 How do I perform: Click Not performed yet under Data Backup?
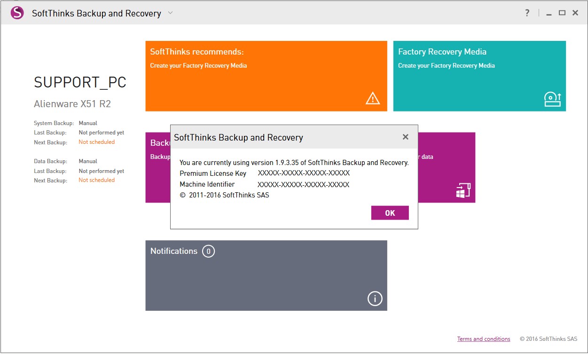102,171
